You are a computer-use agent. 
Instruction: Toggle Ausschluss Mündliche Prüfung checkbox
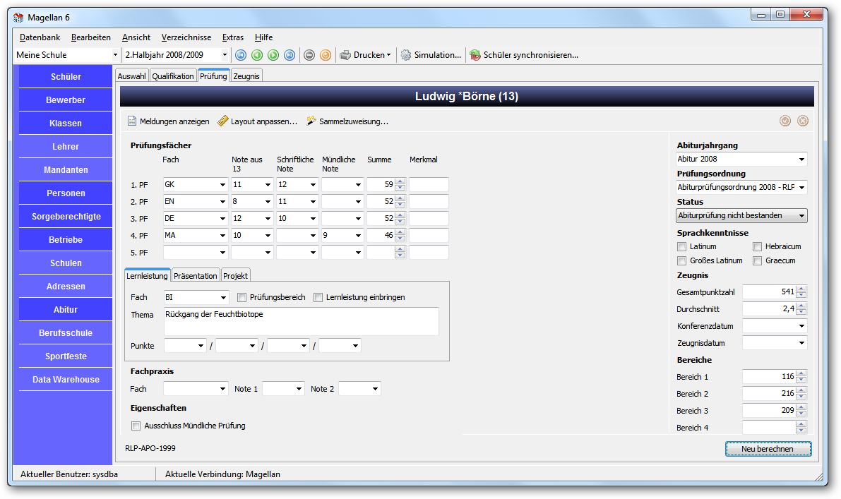(x=136, y=426)
